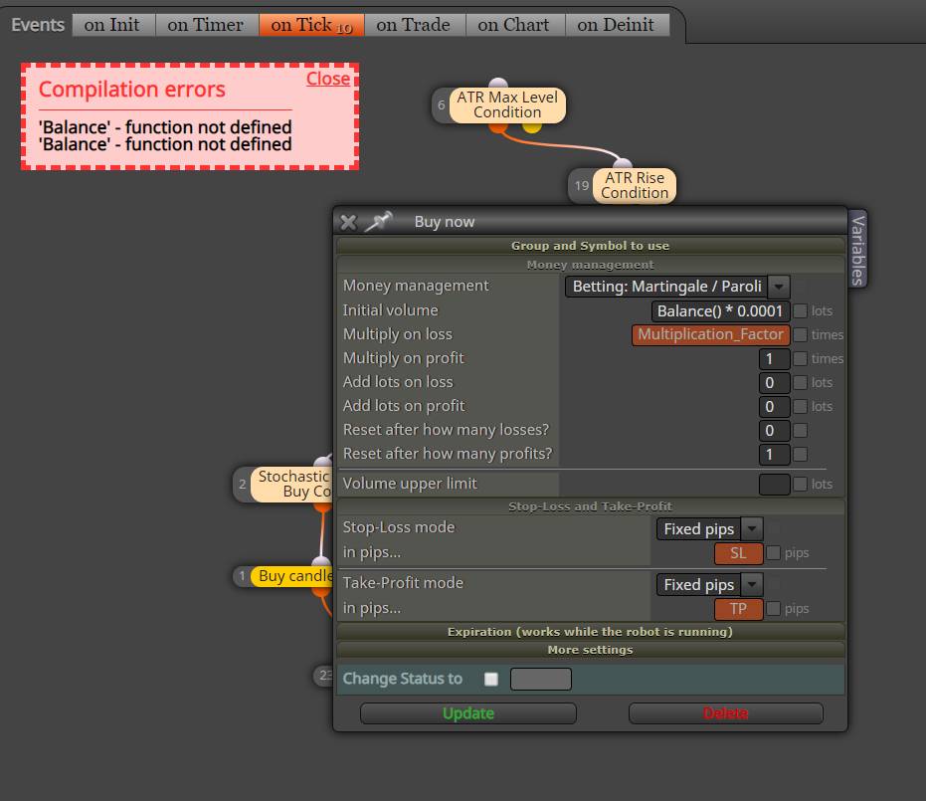
Task: Open the Take-Profit mode dropdown
Action: (709, 585)
